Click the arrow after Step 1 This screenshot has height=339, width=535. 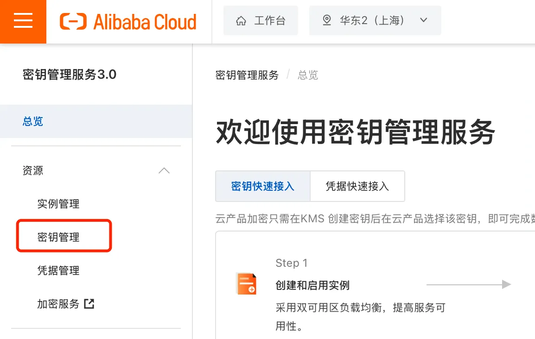point(468,284)
